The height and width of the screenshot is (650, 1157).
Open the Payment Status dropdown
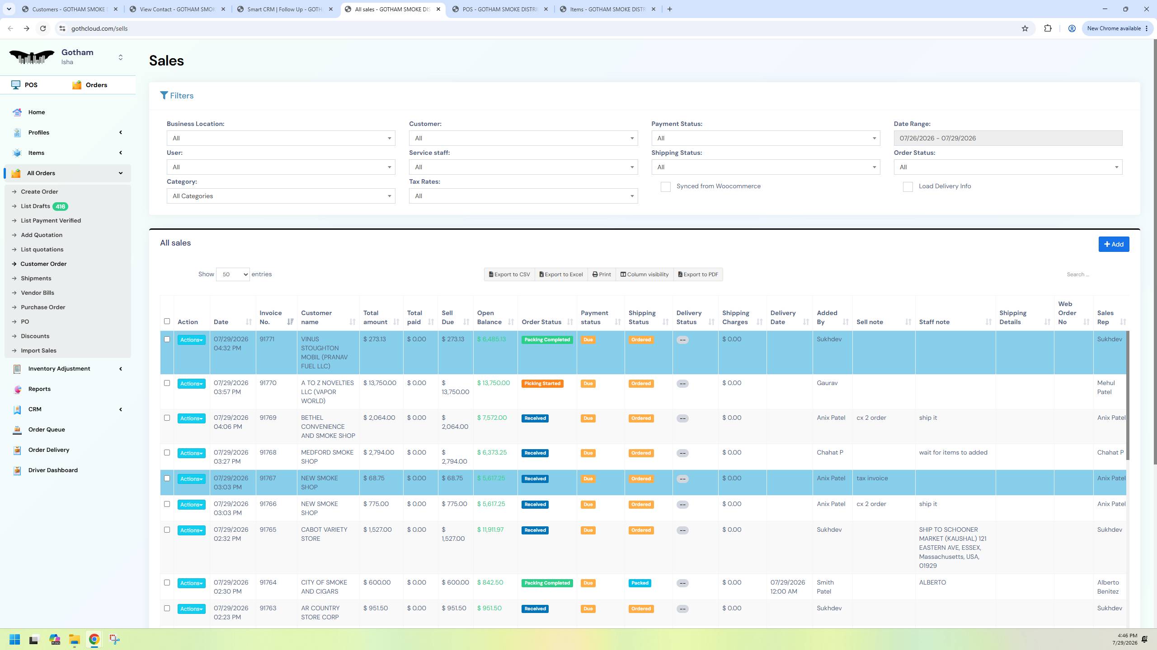[x=766, y=138]
